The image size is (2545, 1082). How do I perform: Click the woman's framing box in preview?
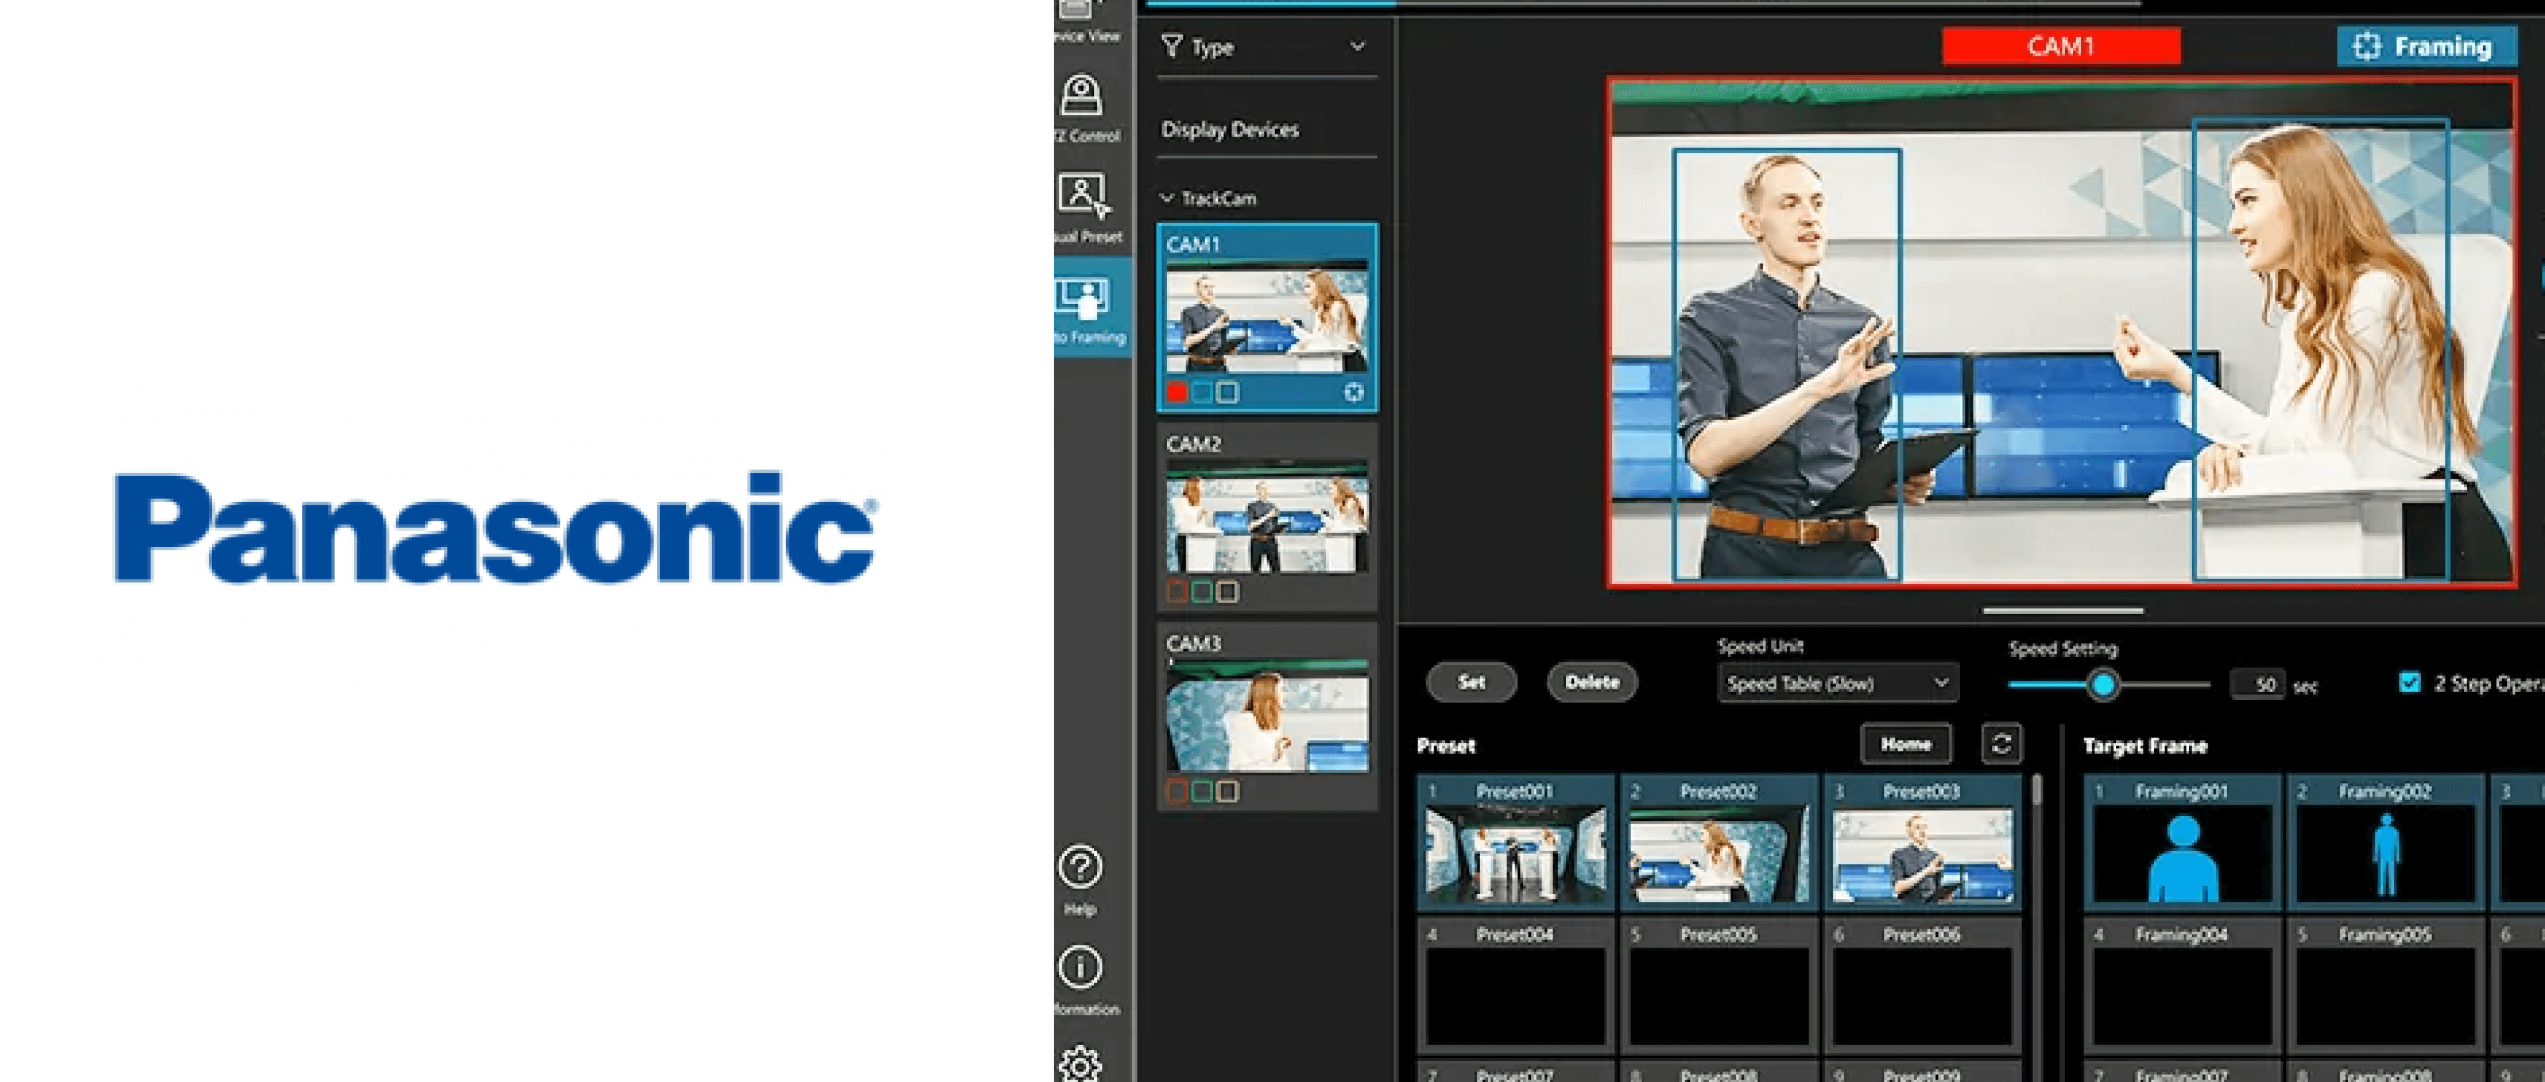(2321, 348)
